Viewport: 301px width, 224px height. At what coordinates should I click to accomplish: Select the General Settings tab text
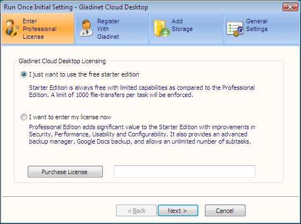pyautogui.click(x=257, y=25)
